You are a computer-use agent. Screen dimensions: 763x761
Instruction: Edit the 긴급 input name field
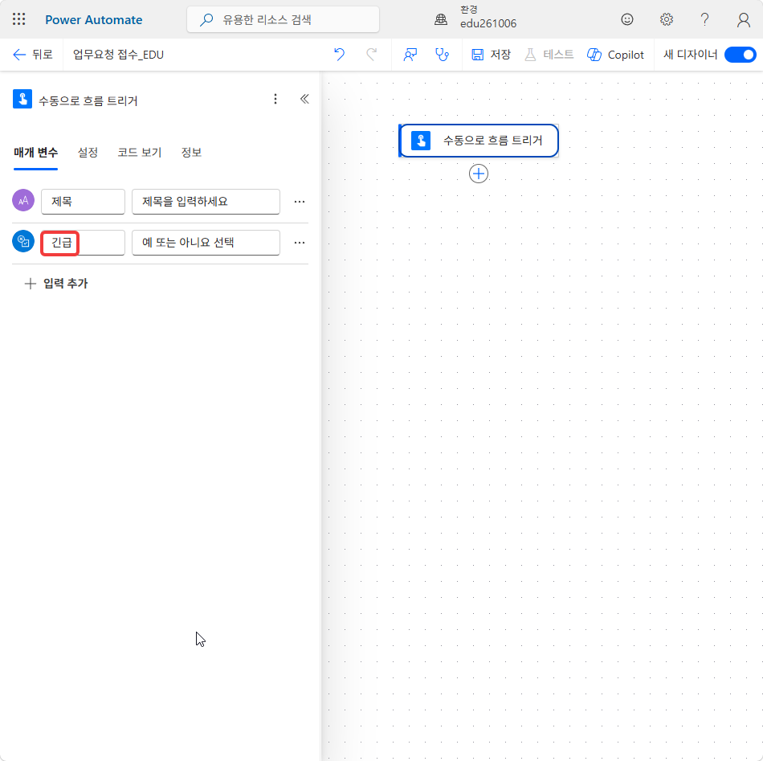[x=83, y=243]
